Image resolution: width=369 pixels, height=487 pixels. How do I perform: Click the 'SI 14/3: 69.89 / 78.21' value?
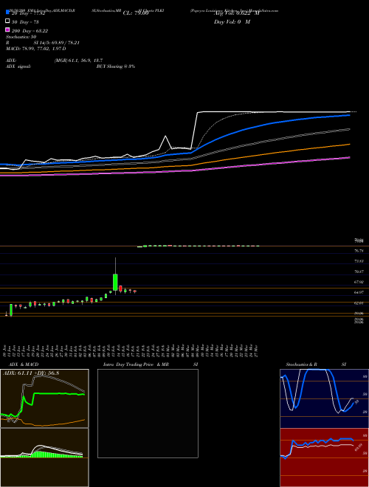pos(56,43)
